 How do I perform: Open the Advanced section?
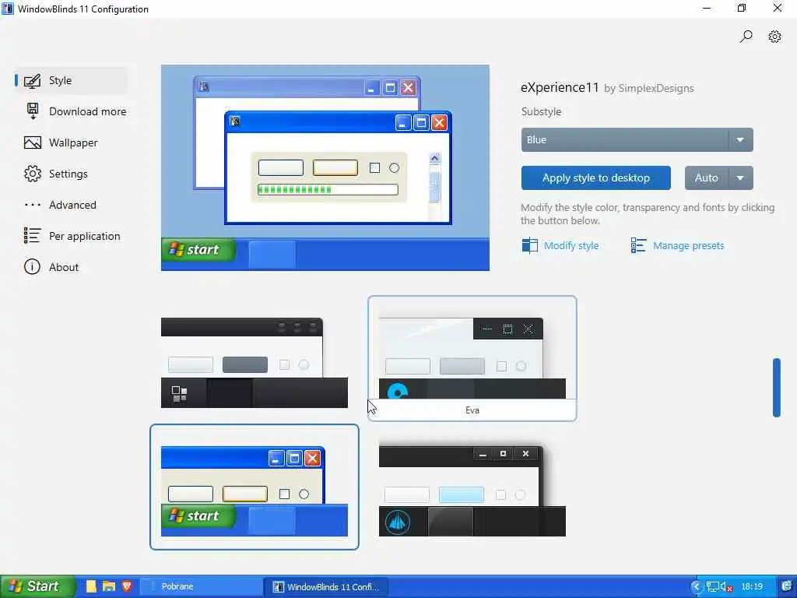(x=60, y=205)
